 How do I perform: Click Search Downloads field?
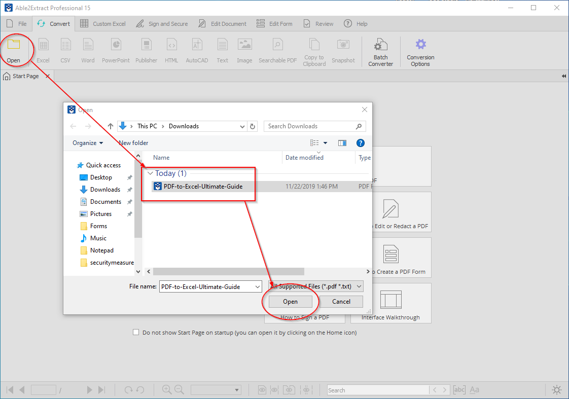(314, 126)
